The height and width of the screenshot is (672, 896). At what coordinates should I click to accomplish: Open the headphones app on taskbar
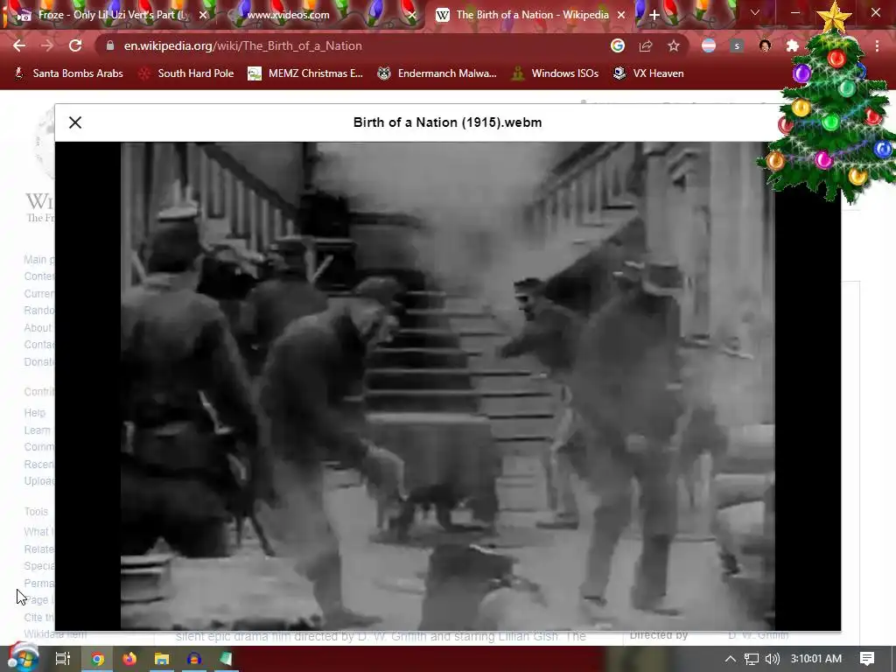pyautogui.click(x=193, y=659)
